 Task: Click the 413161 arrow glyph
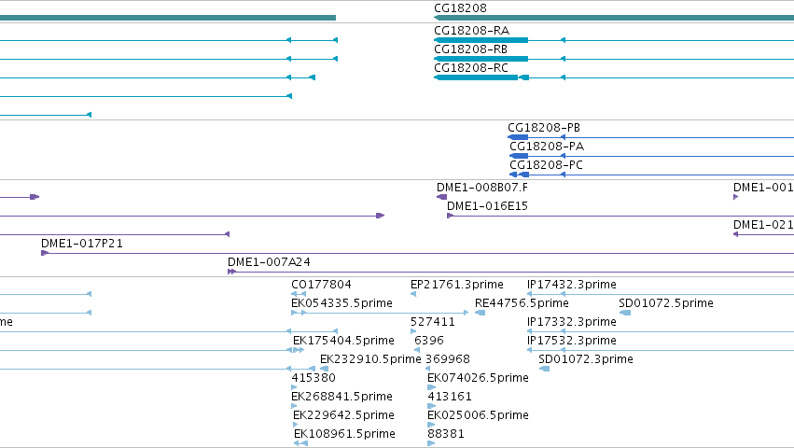(431, 406)
